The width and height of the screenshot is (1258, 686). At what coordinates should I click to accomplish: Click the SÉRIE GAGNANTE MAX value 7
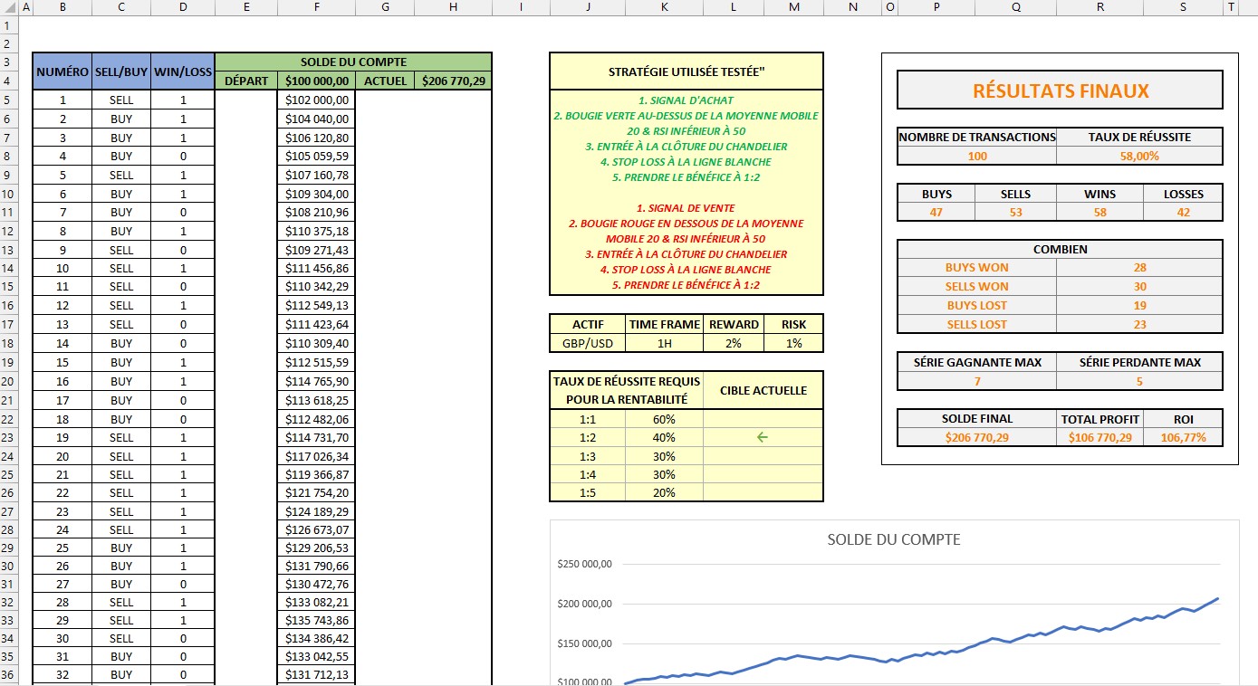click(977, 381)
